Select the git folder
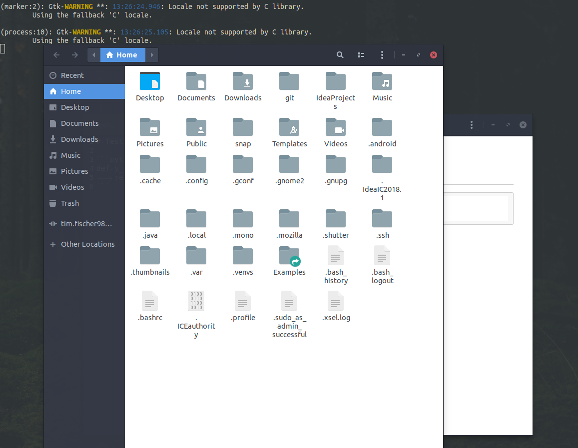 [x=289, y=81]
